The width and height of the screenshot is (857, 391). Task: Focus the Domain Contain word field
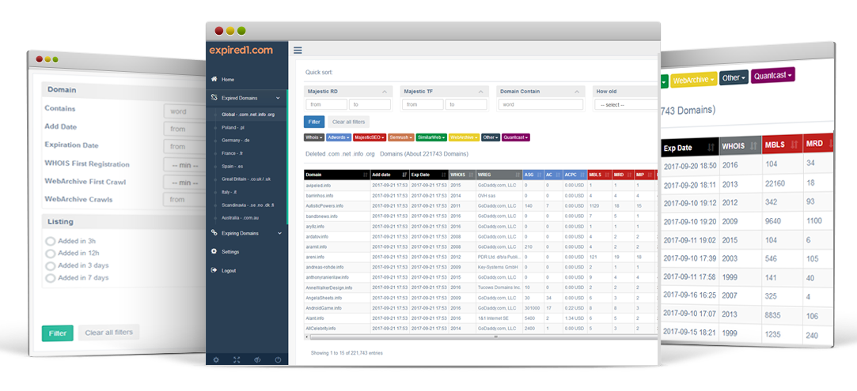[x=540, y=105]
